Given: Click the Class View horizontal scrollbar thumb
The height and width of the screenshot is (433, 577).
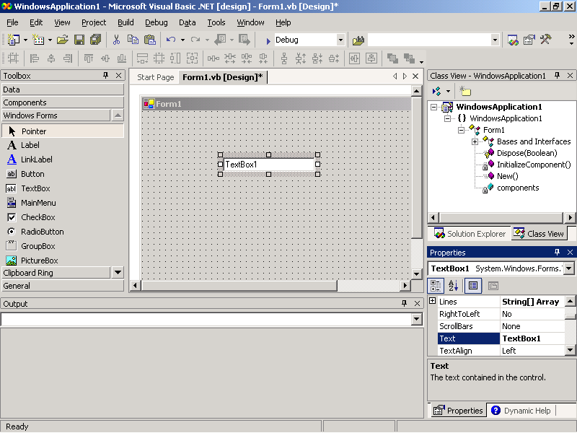Looking at the screenshot, I should point(501,218).
